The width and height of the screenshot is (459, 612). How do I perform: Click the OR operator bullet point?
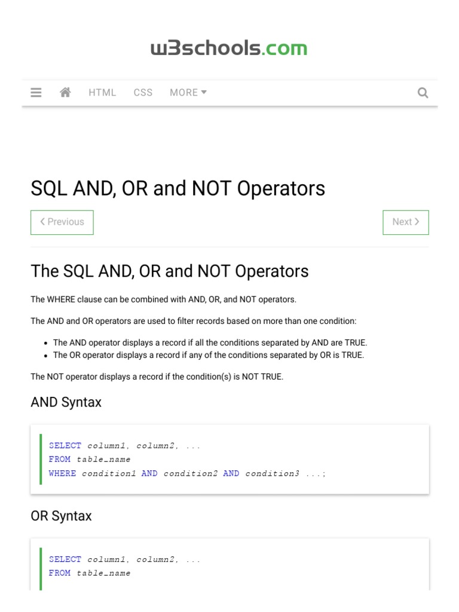coord(208,355)
